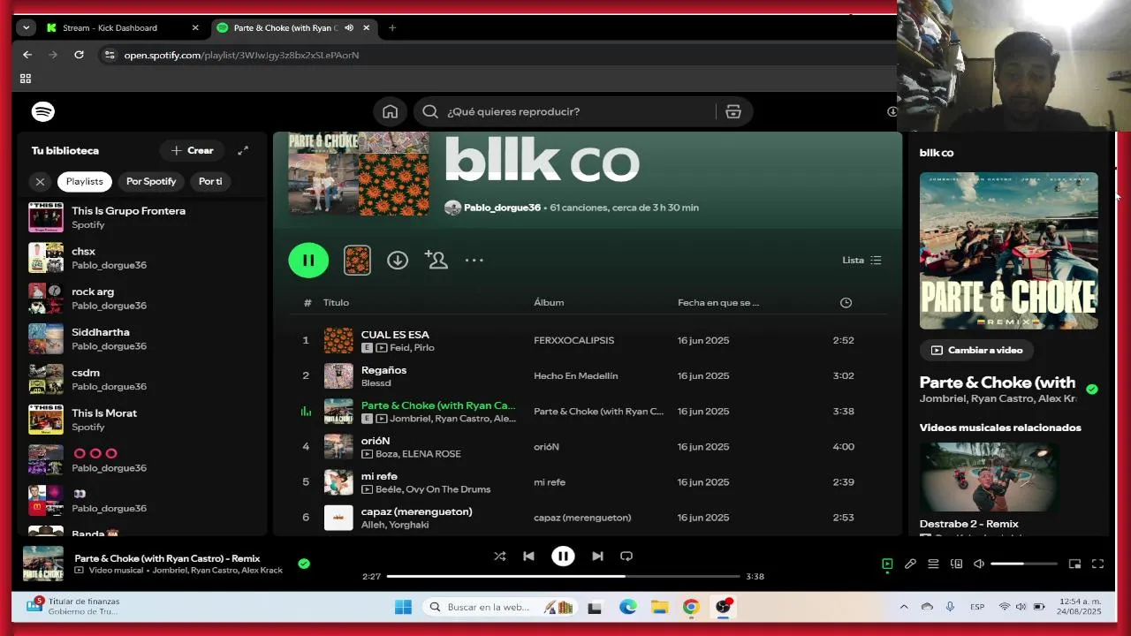Expand Tu biblioteca with the arrows icon
This screenshot has width=1131, height=636.
[243, 150]
